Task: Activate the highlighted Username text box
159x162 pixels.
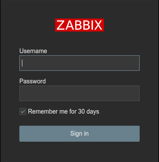Action: (79, 63)
